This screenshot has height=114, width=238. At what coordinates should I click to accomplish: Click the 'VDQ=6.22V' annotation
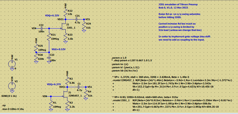(52, 15)
